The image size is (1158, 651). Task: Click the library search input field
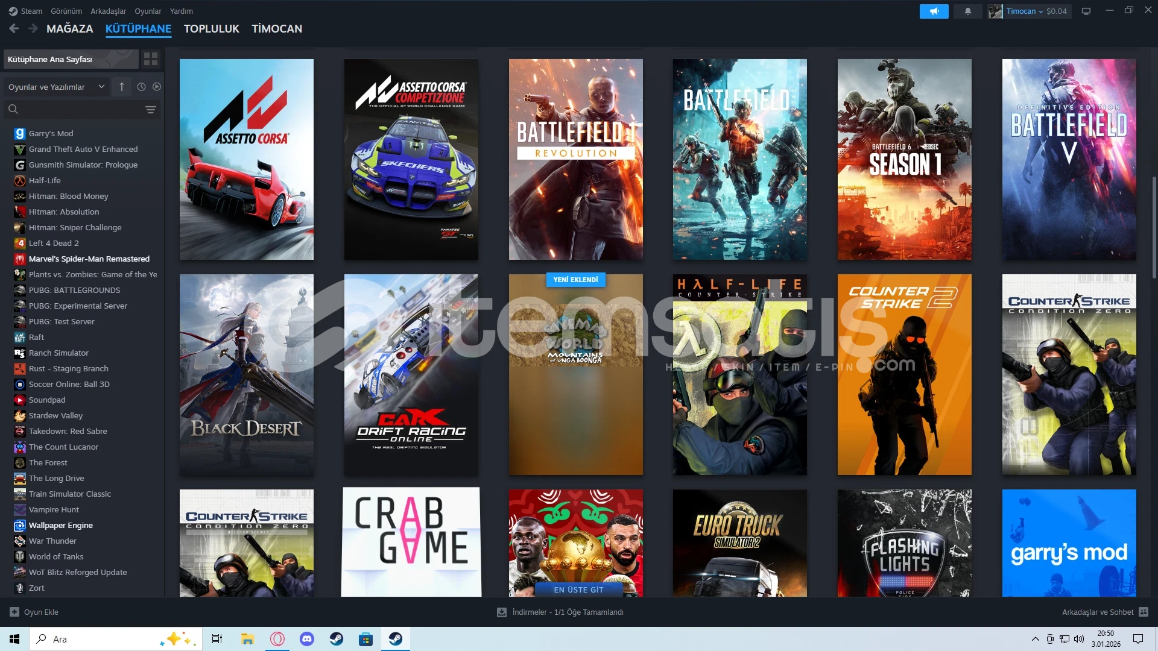tap(78, 109)
